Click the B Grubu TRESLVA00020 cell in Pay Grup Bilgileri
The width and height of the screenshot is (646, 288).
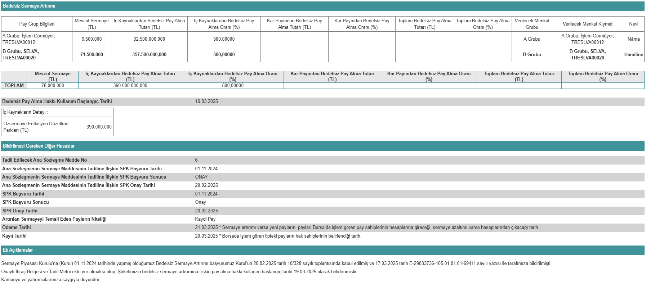click(37, 54)
